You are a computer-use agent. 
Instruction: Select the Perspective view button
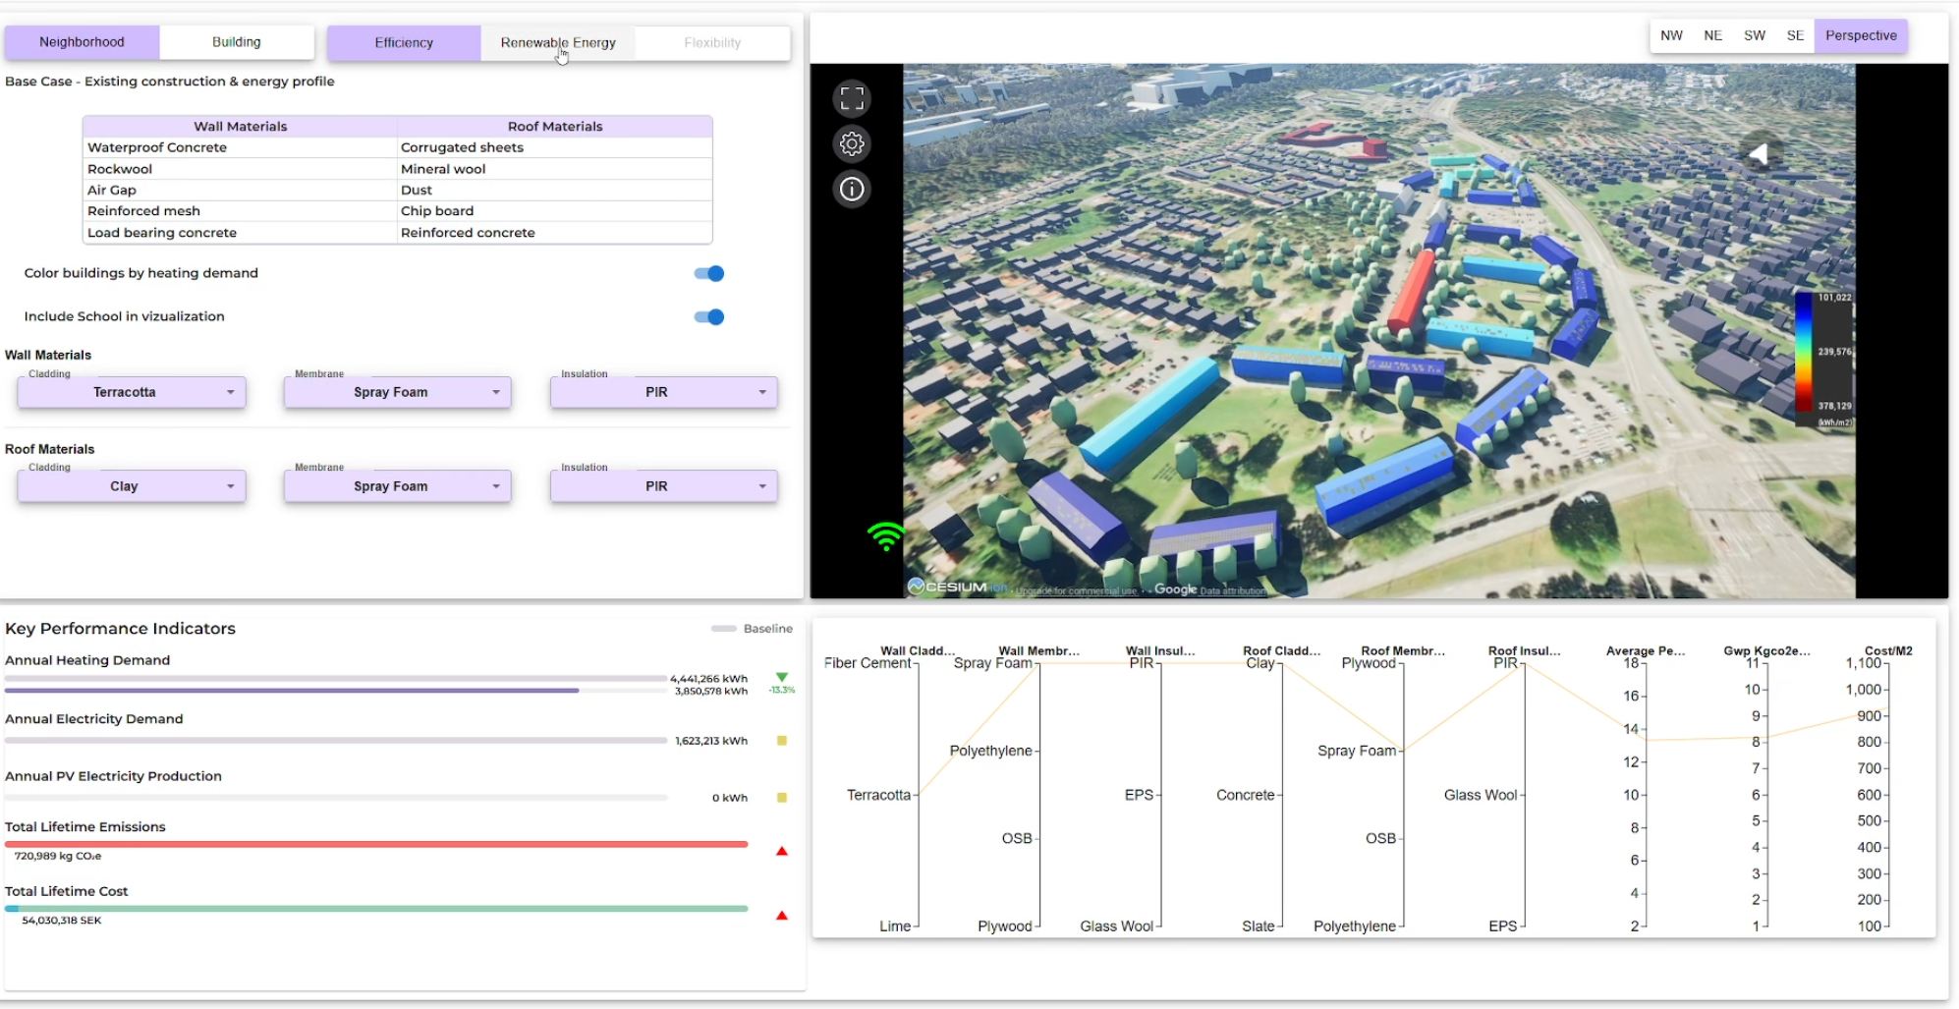pyautogui.click(x=1861, y=35)
